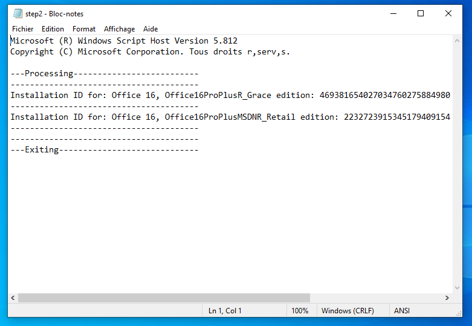Click the vertical scrollbar up arrow
472x326 pixels.
click(457, 41)
